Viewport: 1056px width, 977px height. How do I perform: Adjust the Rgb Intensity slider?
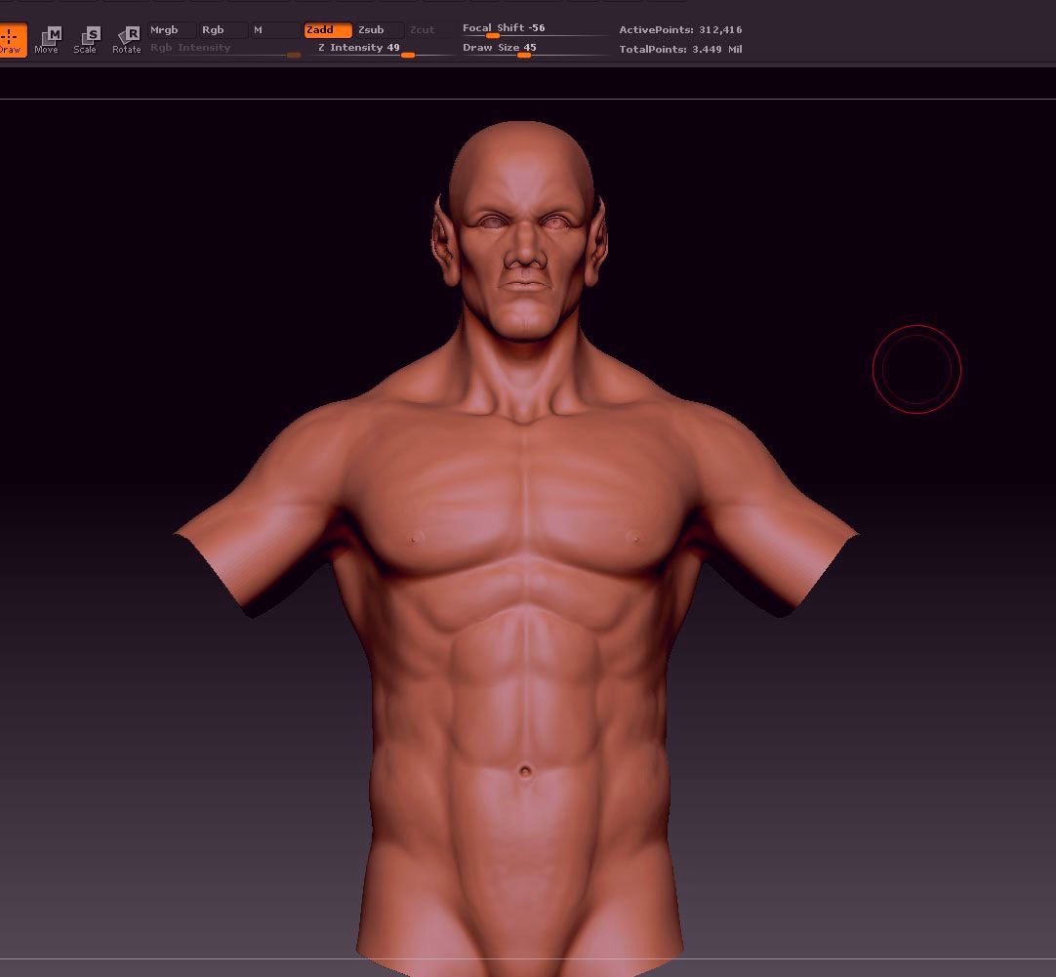(x=224, y=49)
